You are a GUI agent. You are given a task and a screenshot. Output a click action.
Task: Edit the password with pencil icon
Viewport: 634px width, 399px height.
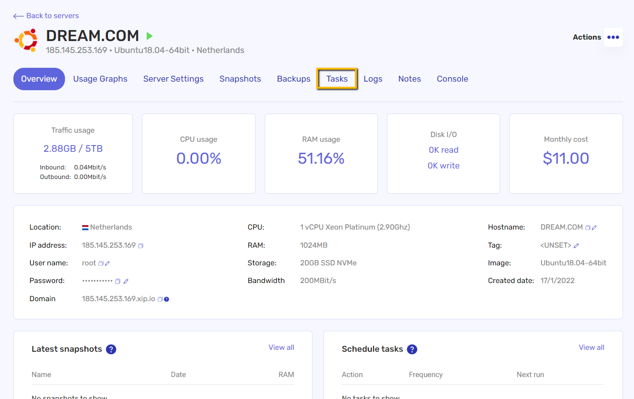click(126, 281)
